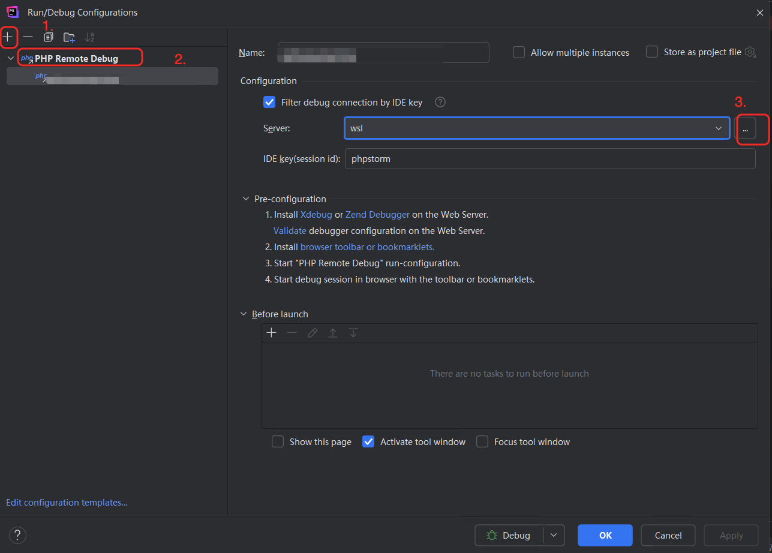The width and height of the screenshot is (772, 553).
Task: Create a new configuration folder
Action: [69, 37]
